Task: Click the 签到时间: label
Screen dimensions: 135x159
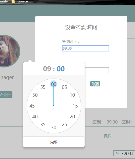Action: (x=70, y=41)
